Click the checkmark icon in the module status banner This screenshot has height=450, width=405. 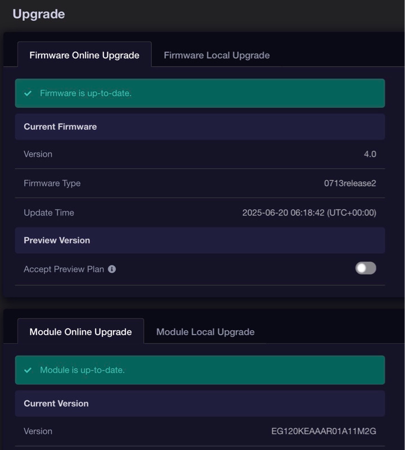(x=28, y=370)
